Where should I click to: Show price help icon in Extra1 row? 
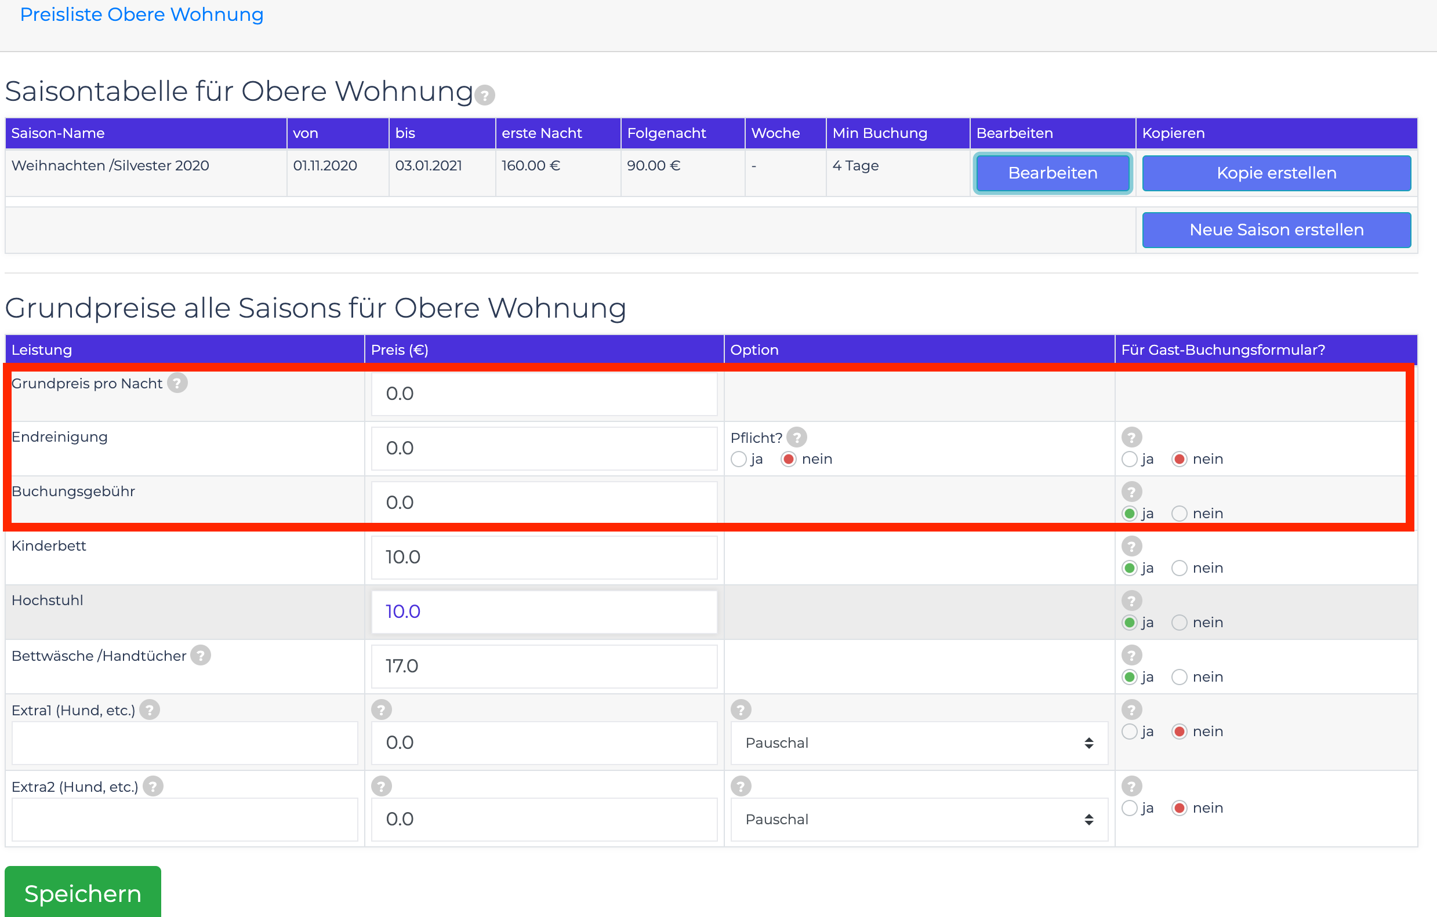(382, 710)
